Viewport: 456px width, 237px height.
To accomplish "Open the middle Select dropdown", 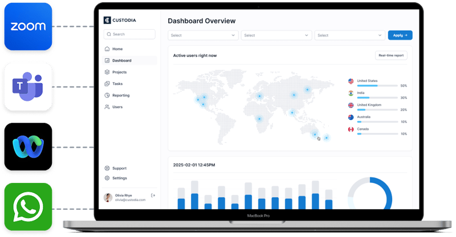I will click(x=276, y=35).
